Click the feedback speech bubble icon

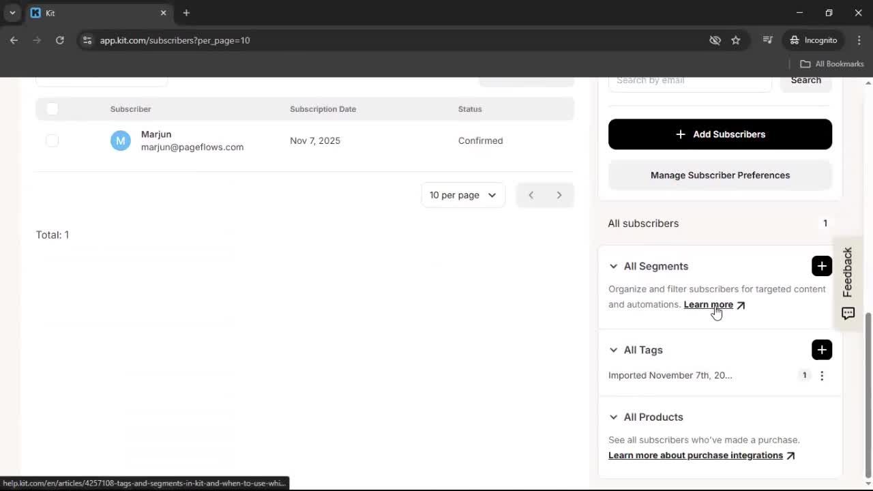(x=847, y=313)
